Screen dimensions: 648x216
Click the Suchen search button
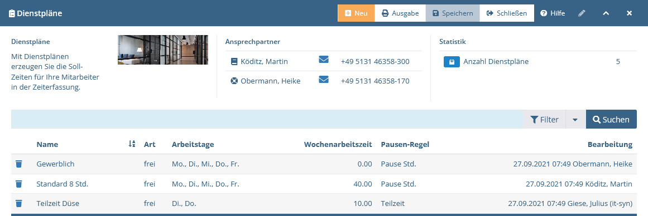click(x=611, y=120)
